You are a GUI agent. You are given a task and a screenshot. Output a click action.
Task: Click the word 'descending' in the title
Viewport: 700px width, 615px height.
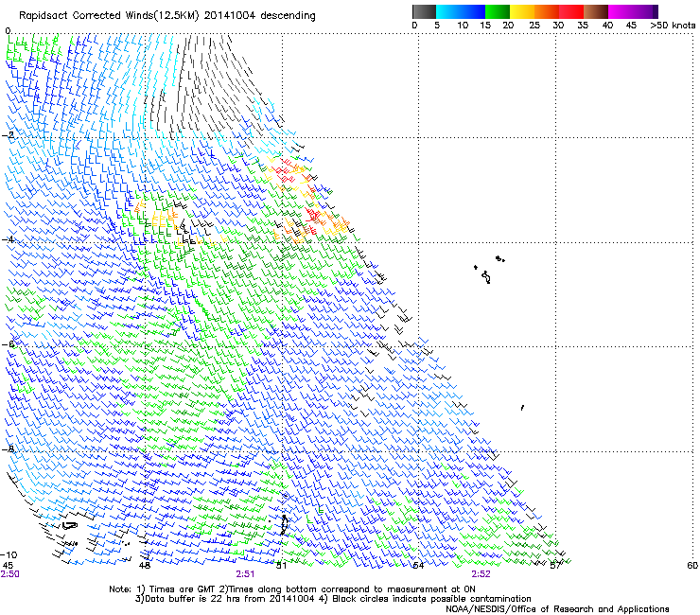pos(288,16)
